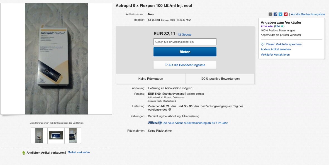Share the listing on Twitter
This screenshot has height=165, width=329.
281,14
